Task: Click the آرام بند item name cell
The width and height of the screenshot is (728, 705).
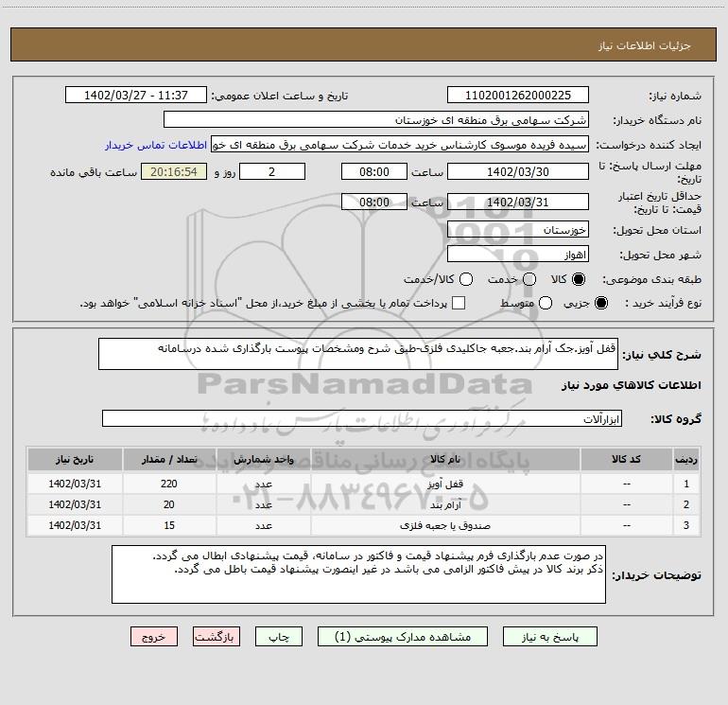Action: coord(444,504)
